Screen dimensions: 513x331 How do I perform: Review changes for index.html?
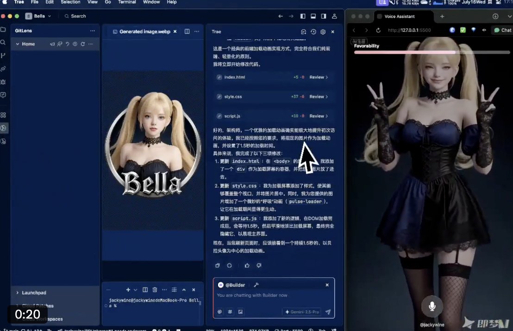(319, 77)
